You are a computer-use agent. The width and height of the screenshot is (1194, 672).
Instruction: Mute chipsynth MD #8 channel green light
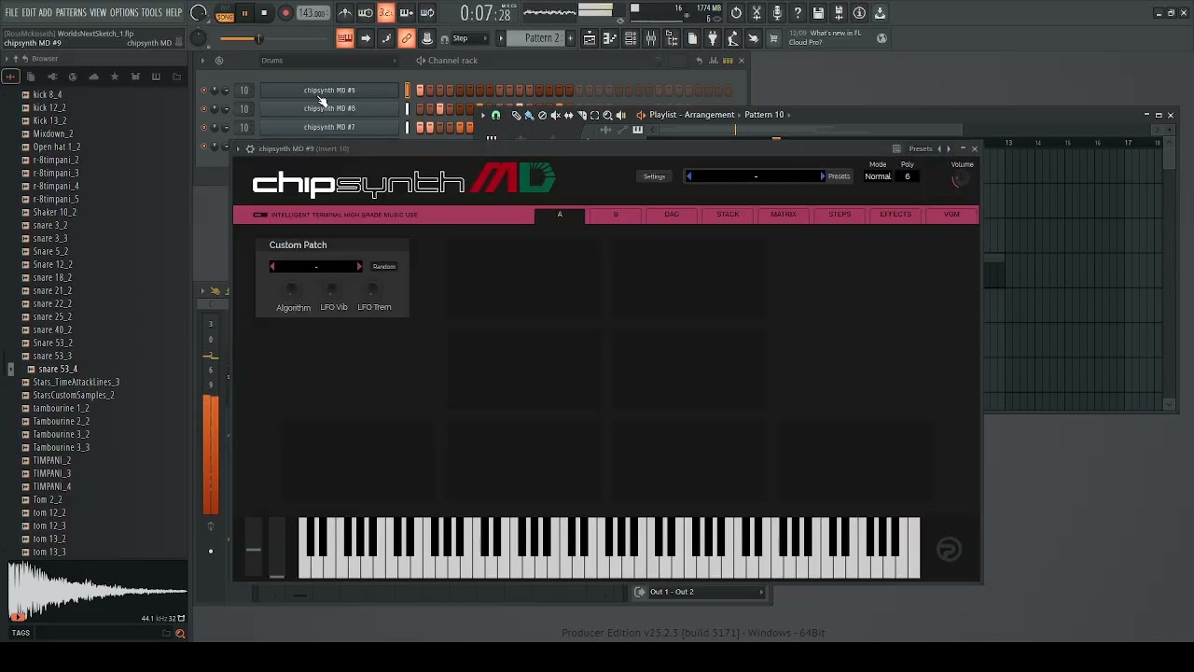204,108
